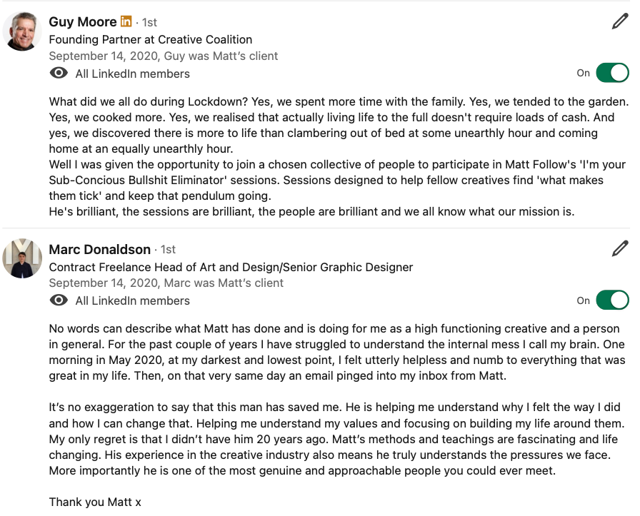Edit Guy Moore's recommendation with pencil icon
Screen dimensions: 640x516
[619, 21]
